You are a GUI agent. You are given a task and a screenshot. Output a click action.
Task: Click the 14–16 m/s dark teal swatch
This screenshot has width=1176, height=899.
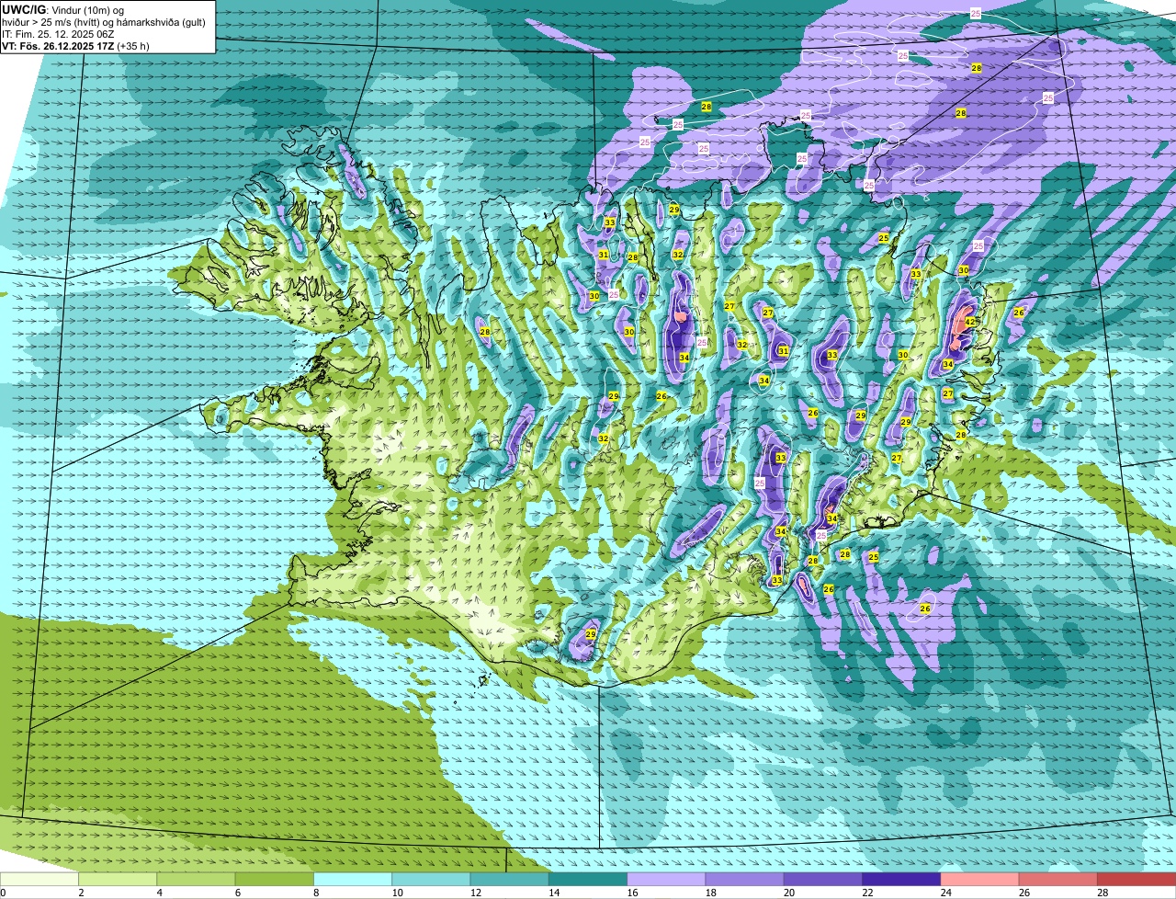click(x=588, y=879)
